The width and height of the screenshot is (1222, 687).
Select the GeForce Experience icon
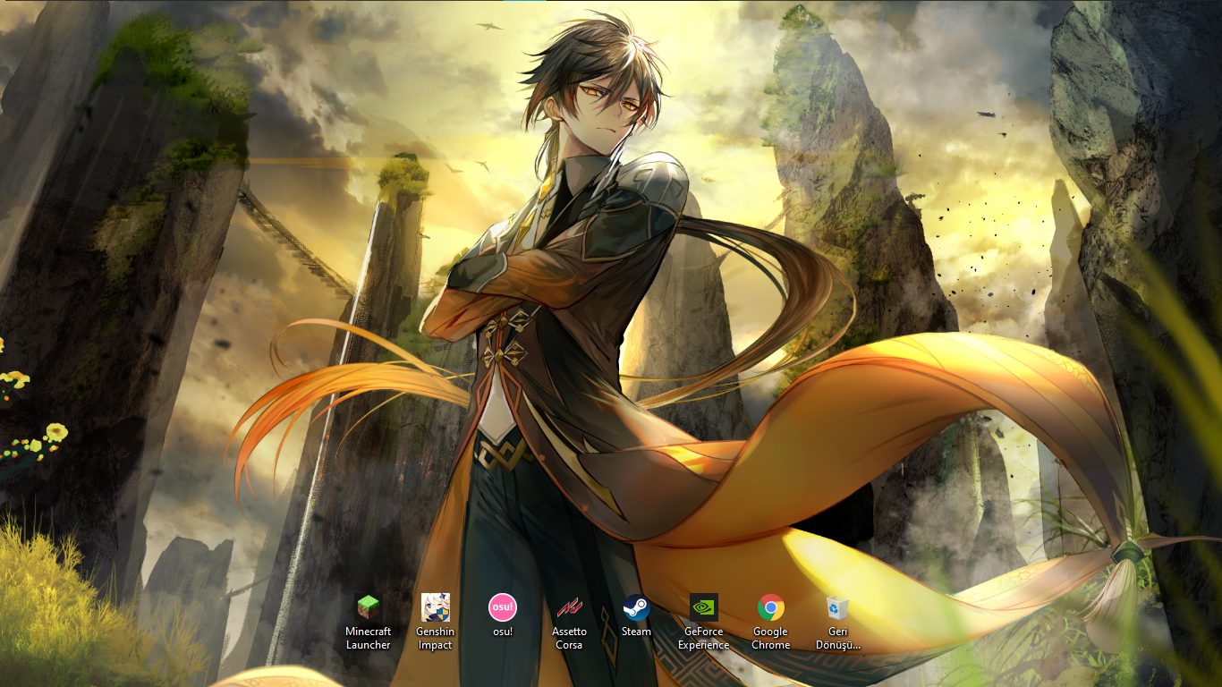coord(704,608)
